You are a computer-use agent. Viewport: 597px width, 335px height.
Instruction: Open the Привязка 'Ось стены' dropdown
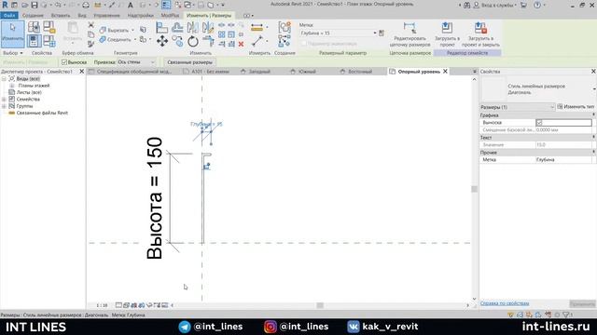[136, 62]
